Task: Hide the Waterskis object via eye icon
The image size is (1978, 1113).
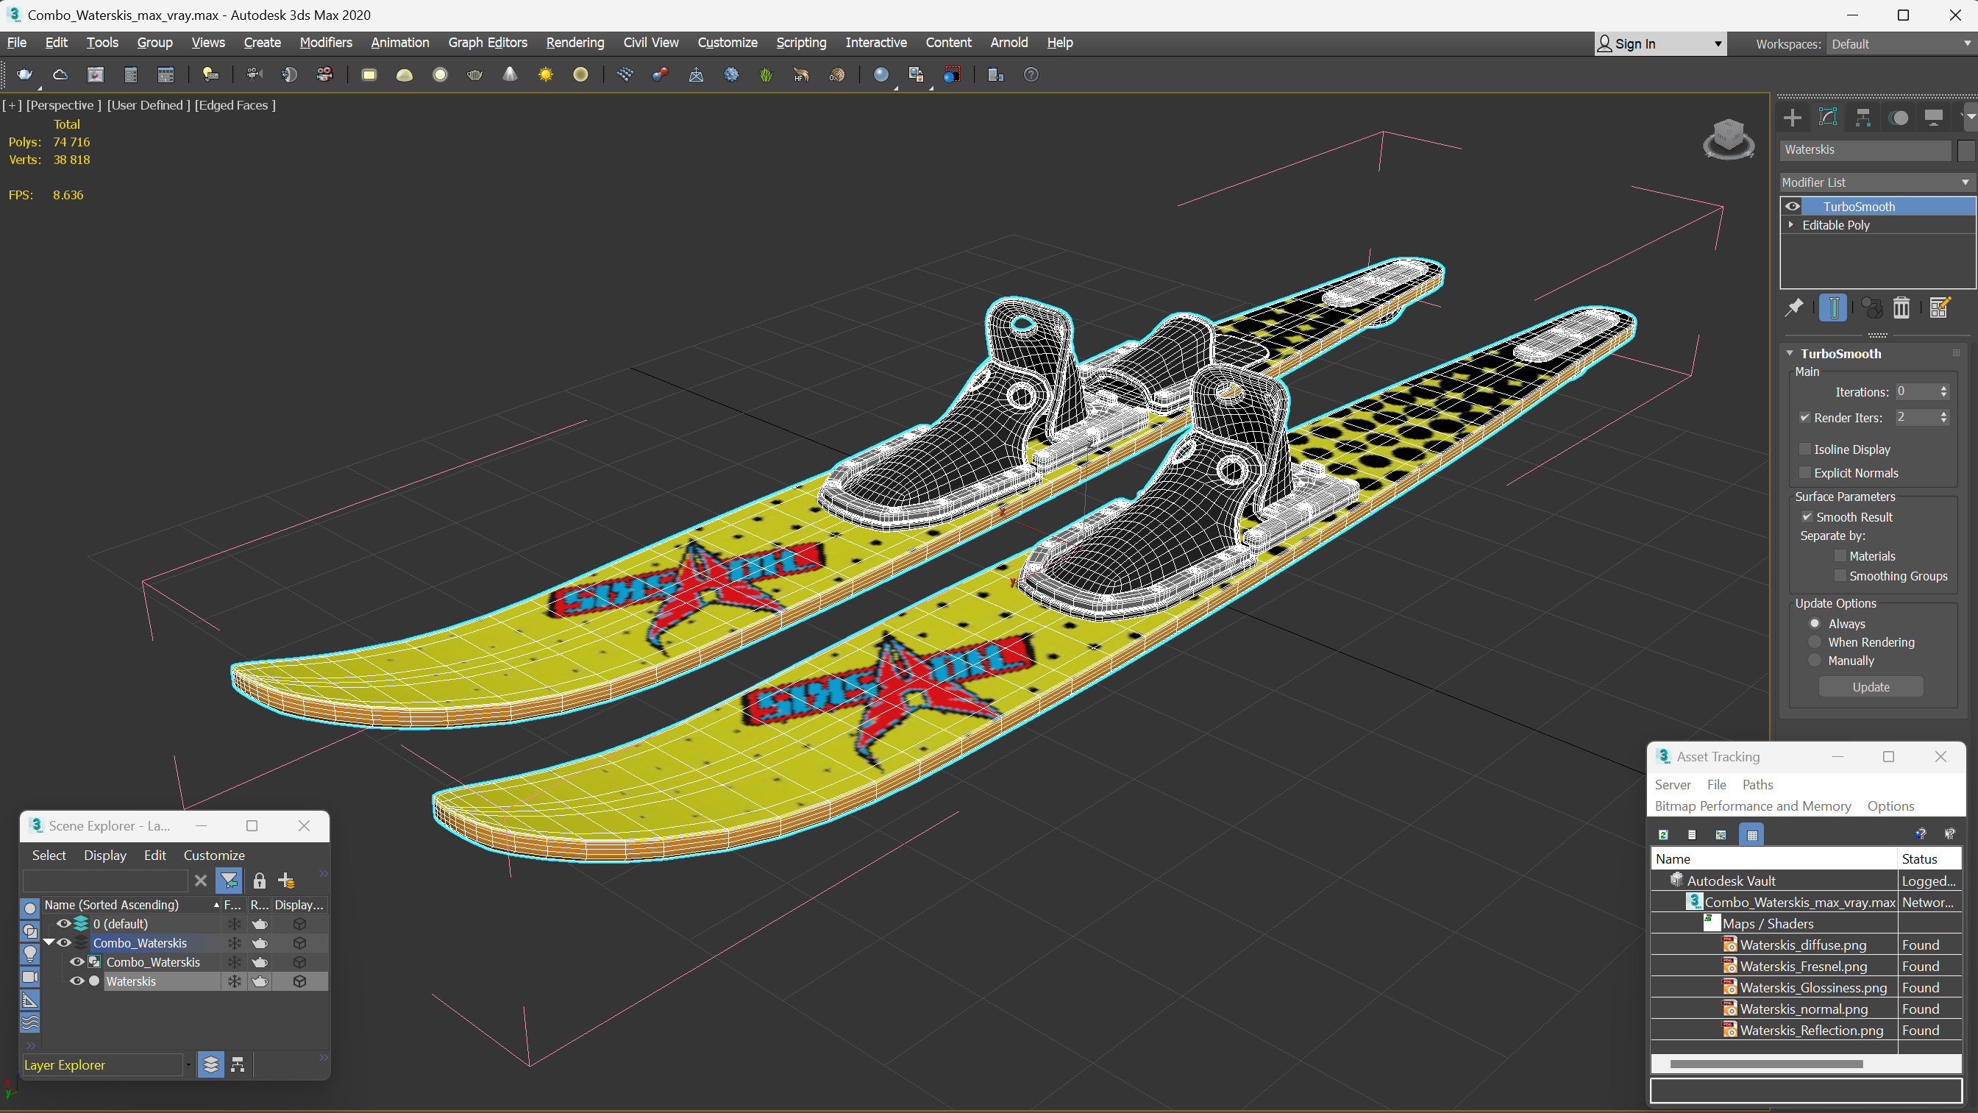Action: click(x=77, y=981)
